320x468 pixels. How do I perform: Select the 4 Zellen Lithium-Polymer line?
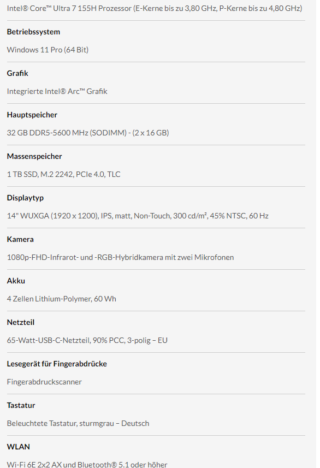pyautogui.click(x=62, y=299)
